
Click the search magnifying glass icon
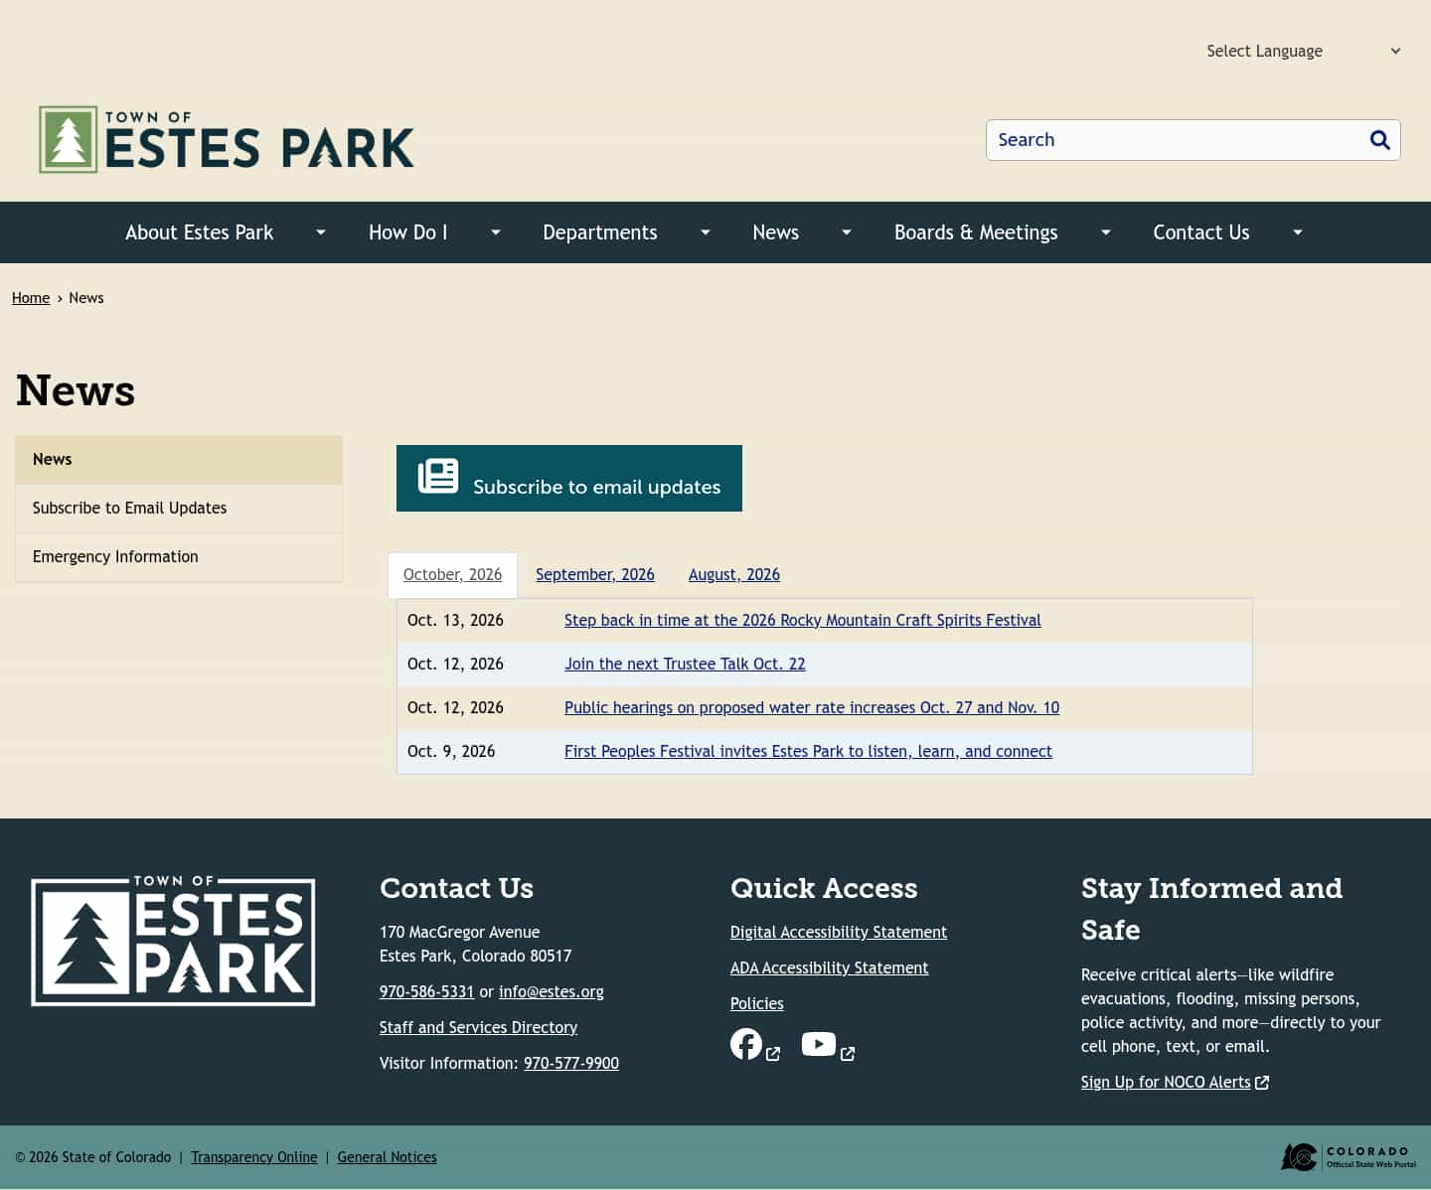(1379, 140)
